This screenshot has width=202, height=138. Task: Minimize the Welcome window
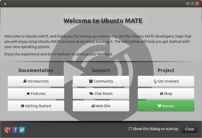[x=188, y=4]
